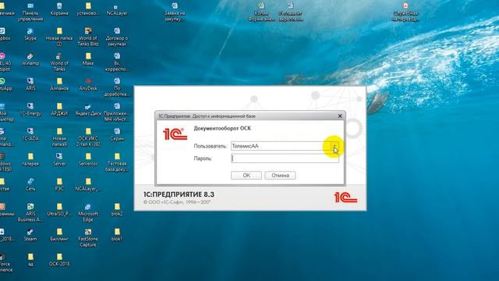Select the Копия Форма spreadsheet icon

261,12
